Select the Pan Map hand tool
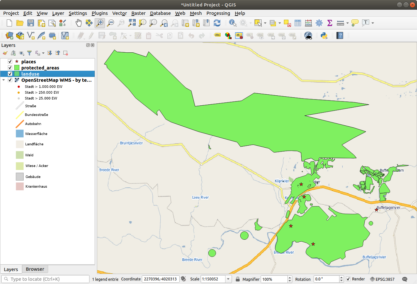Screen dimensions: 417x284 pyautogui.click(x=78, y=23)
